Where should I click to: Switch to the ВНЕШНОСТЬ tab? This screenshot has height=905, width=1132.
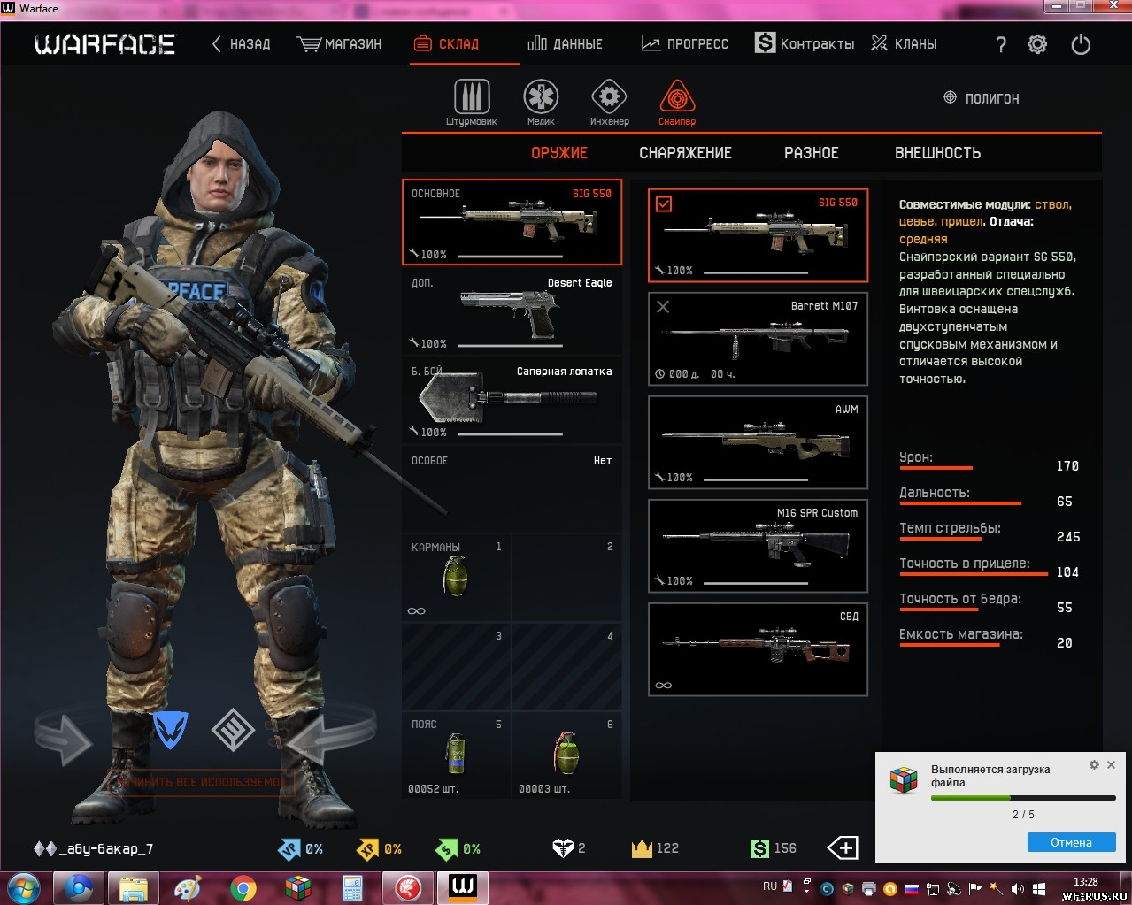pyautogui.click(x=938, y=153)
